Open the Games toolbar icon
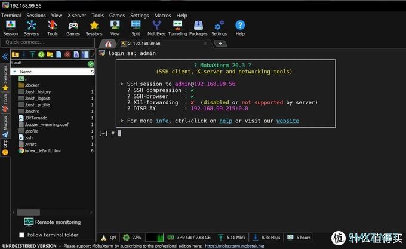The image size is (406, 249). tap(73, 28)
